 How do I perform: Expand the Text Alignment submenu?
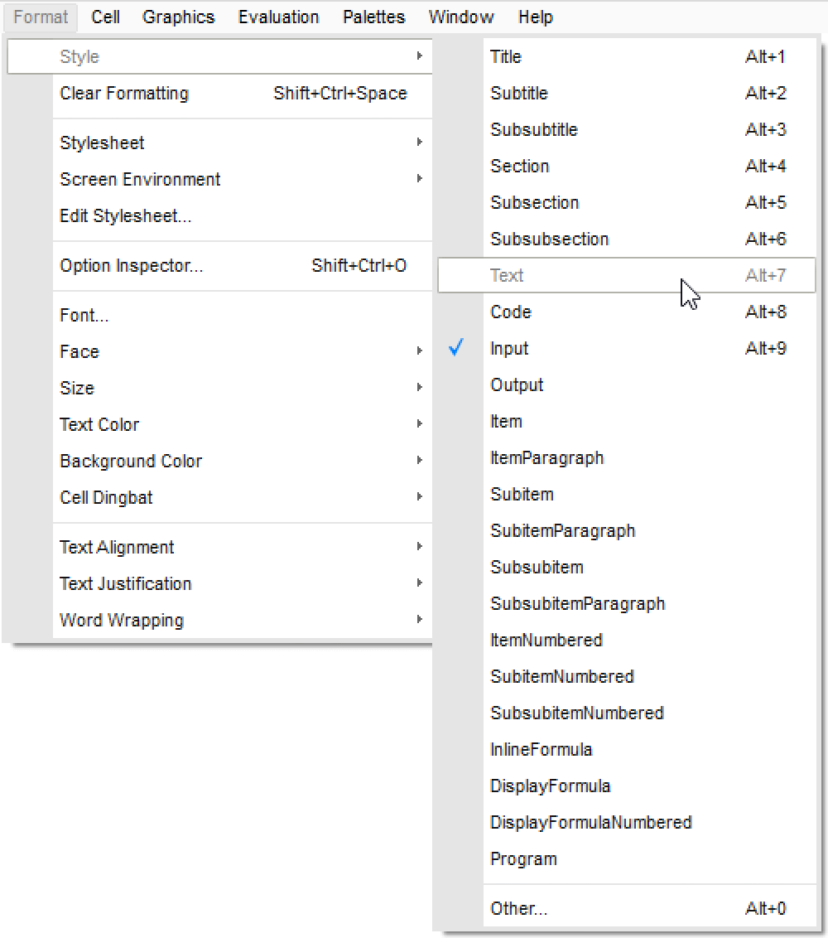point(117,548)
